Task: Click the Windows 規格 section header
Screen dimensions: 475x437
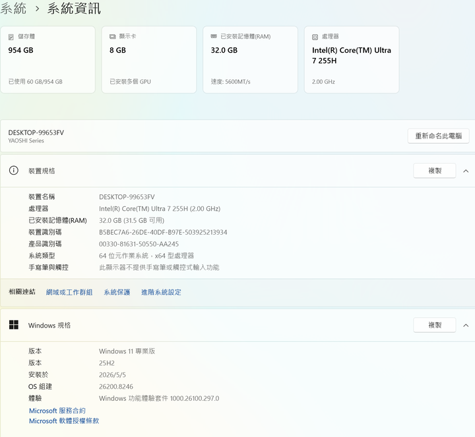Action: 237,326
